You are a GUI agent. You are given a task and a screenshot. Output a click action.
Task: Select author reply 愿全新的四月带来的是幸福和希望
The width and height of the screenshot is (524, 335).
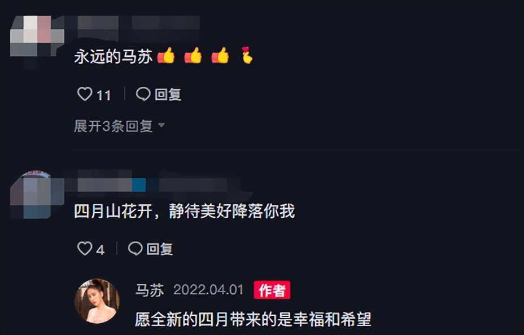(x=253, y=319)
